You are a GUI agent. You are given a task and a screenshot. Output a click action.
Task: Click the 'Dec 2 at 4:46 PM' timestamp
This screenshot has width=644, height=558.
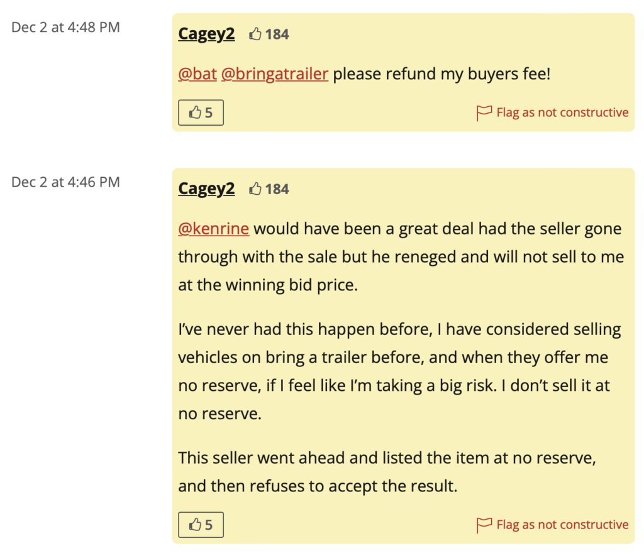coord(65,182)
